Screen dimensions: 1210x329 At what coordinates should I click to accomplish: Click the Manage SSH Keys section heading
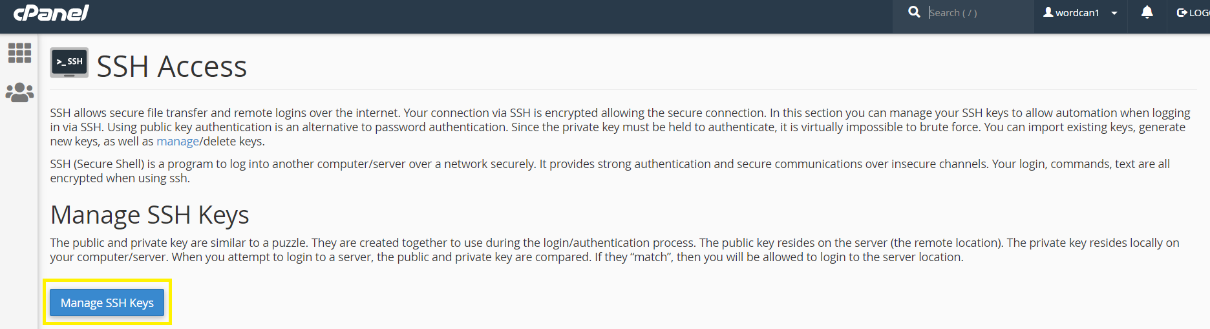[x=150, y=215]
